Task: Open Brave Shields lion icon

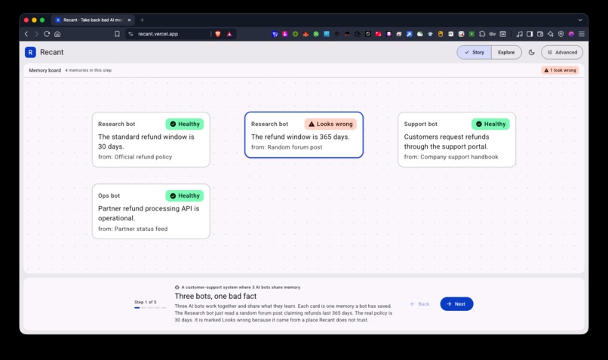Action: tap(218, 34)
